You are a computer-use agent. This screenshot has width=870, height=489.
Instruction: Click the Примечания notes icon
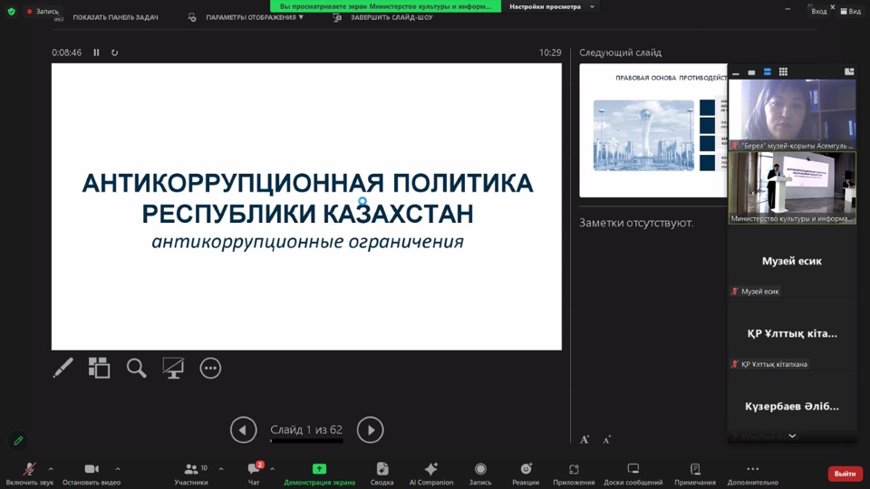[x=695, y=469]
